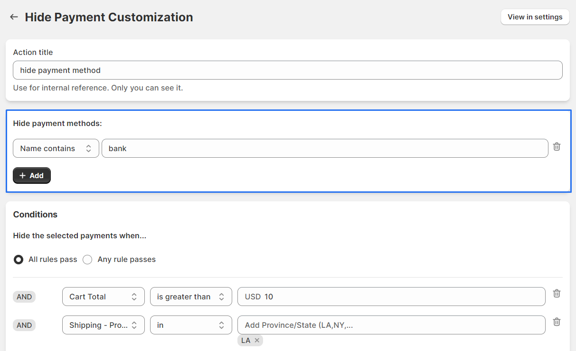The height and width of the screenshot is (351, 576).
Task: Add a new payment method rule
Action: (x=31, y=175)
